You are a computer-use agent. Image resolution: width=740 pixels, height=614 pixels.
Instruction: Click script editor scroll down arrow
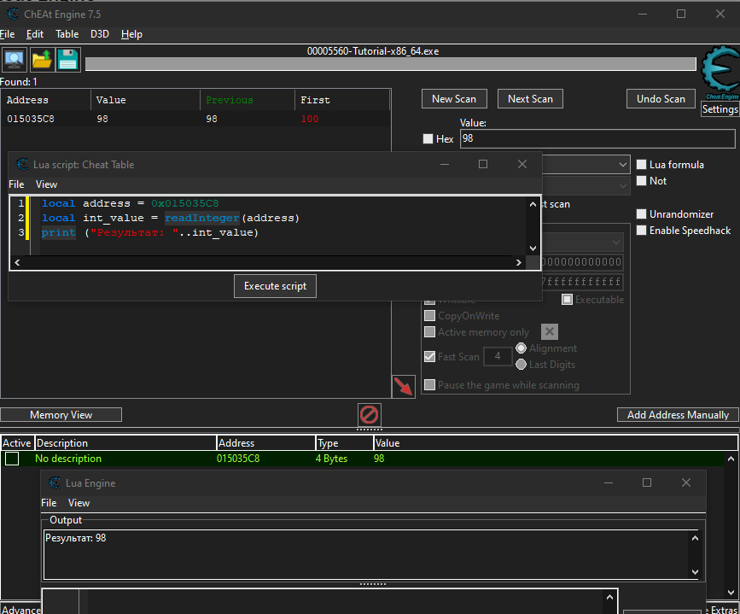533,248
